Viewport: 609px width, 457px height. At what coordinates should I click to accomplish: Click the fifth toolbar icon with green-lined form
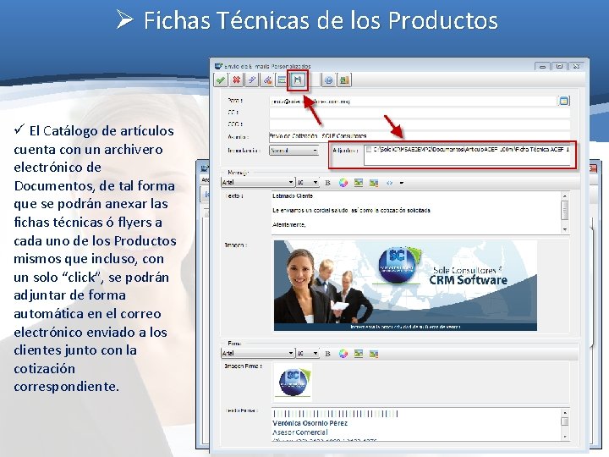[282, 80]
